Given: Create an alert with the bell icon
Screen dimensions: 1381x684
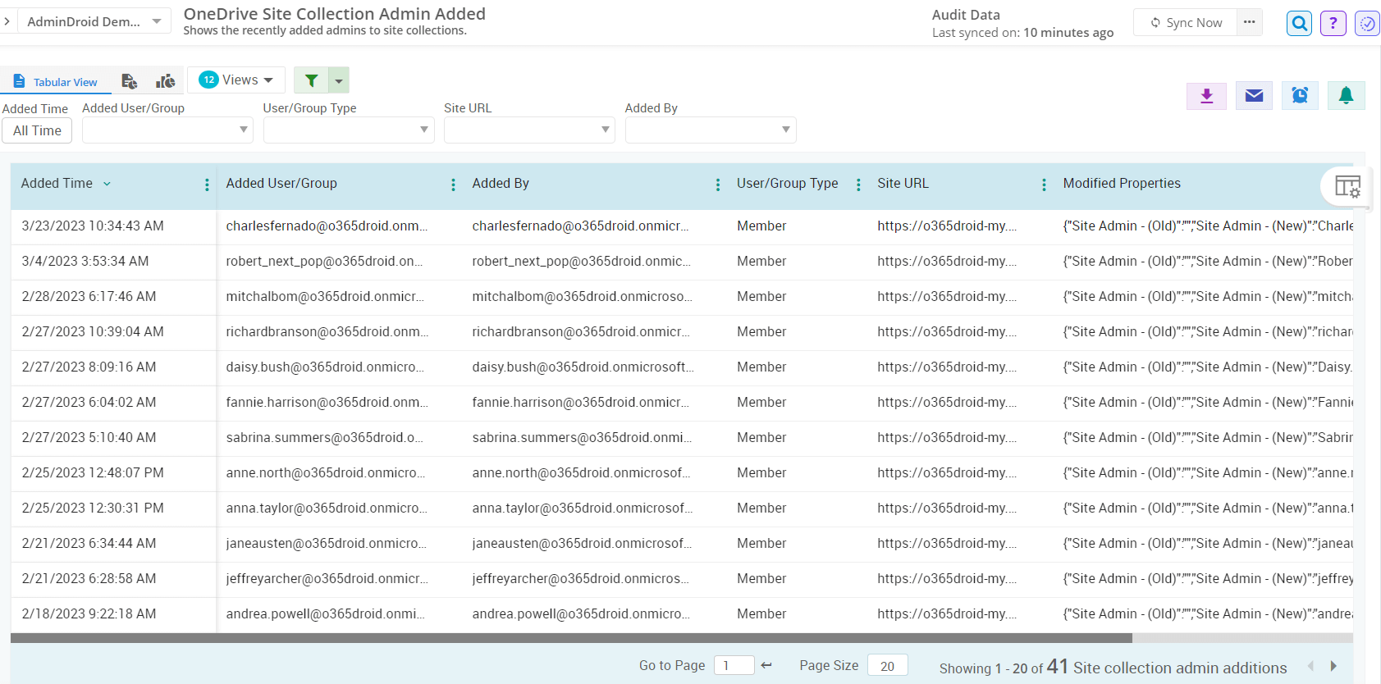Looking at the screenshot, I should coord(1346,96).
